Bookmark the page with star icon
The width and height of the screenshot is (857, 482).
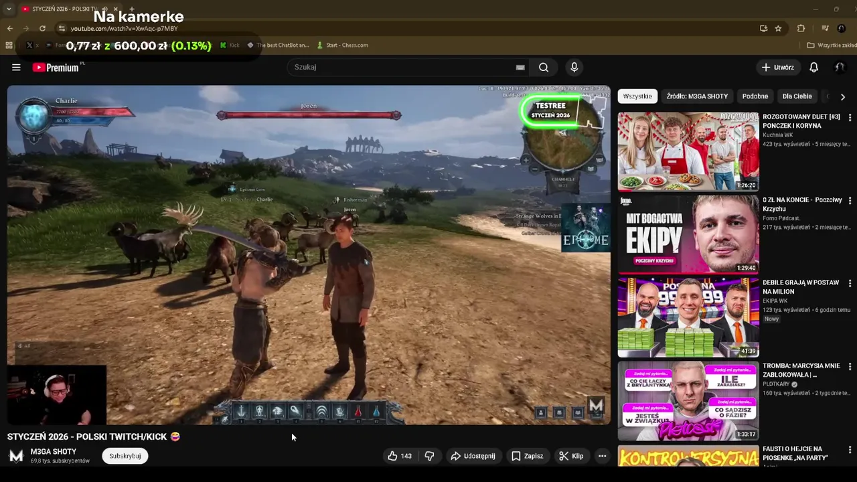tap(778, 28)
